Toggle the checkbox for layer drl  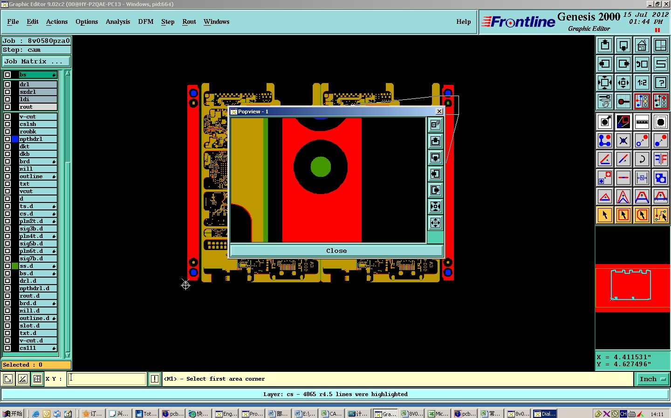click(7, 84)
